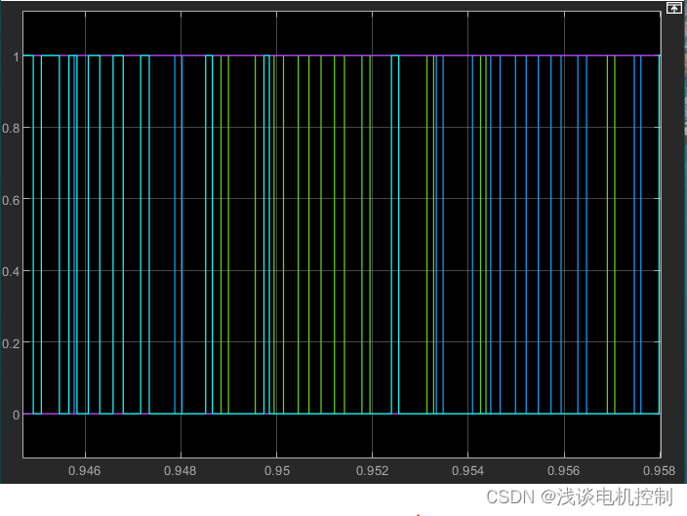687x516 pixels.
Task: Click x-axis tick label 0.952
Action: point(372,471)
